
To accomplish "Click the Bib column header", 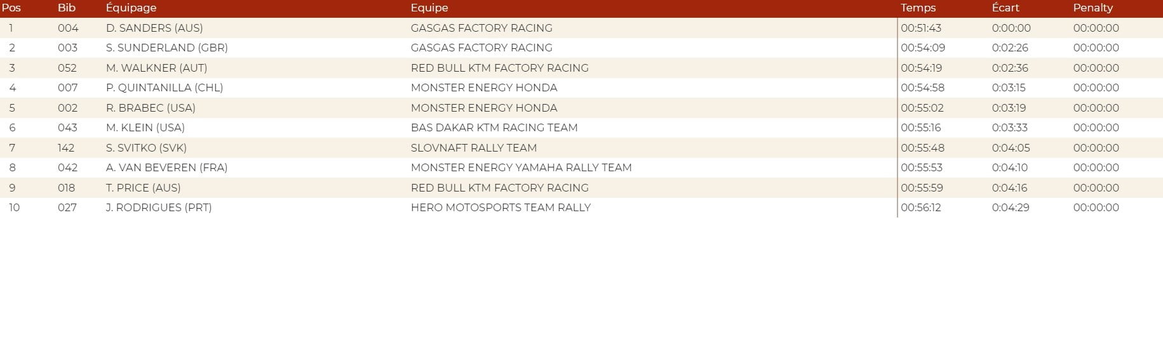I will point(67,8).
